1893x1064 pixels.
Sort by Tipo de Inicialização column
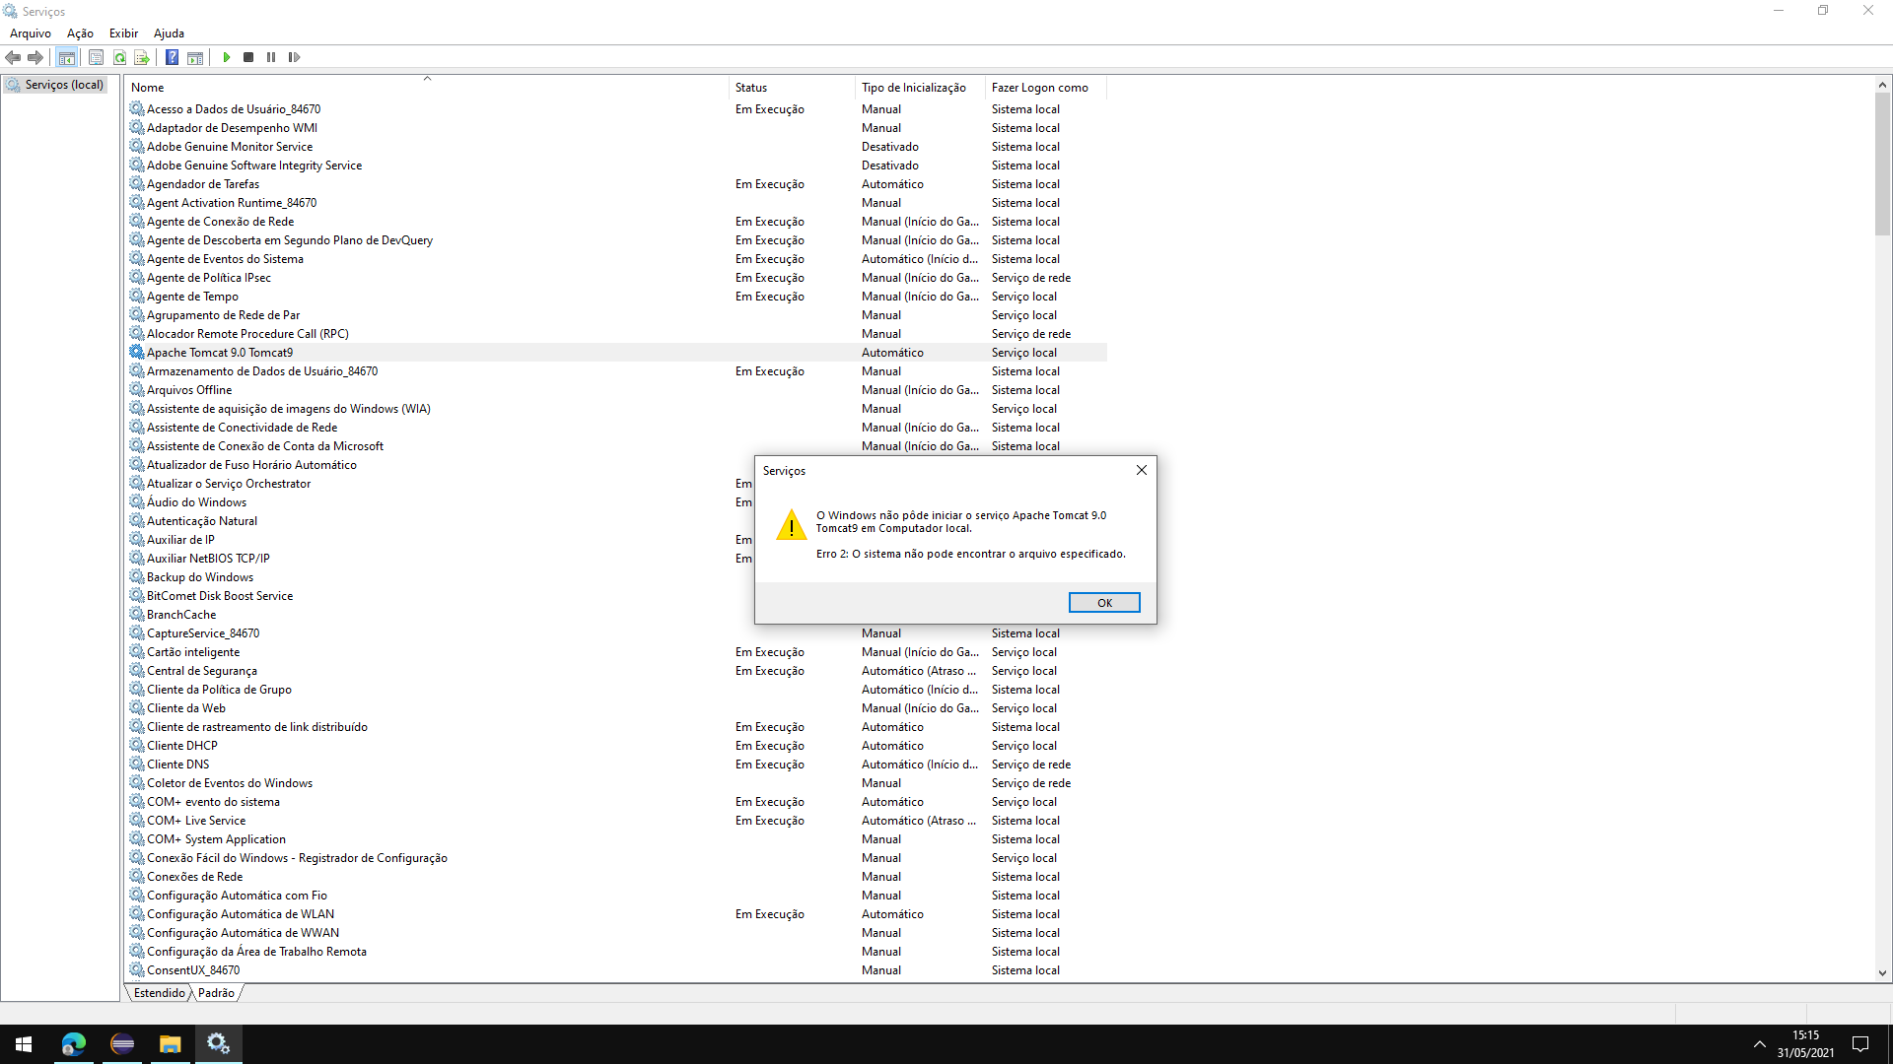coord(920,88)
